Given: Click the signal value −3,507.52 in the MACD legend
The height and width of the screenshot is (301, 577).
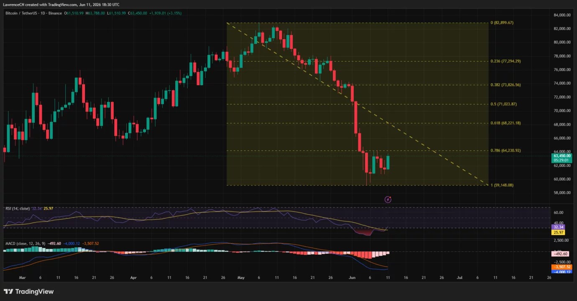Looking at the screenshot, I should click(x=90, y=243).
